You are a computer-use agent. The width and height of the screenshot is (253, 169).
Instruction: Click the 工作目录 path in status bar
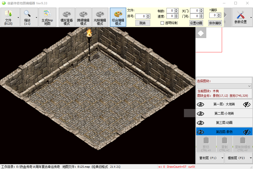click(31, 167)
